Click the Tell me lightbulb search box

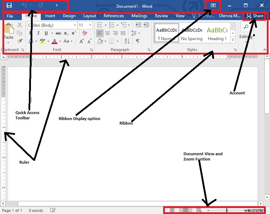[x=203, y=16]
